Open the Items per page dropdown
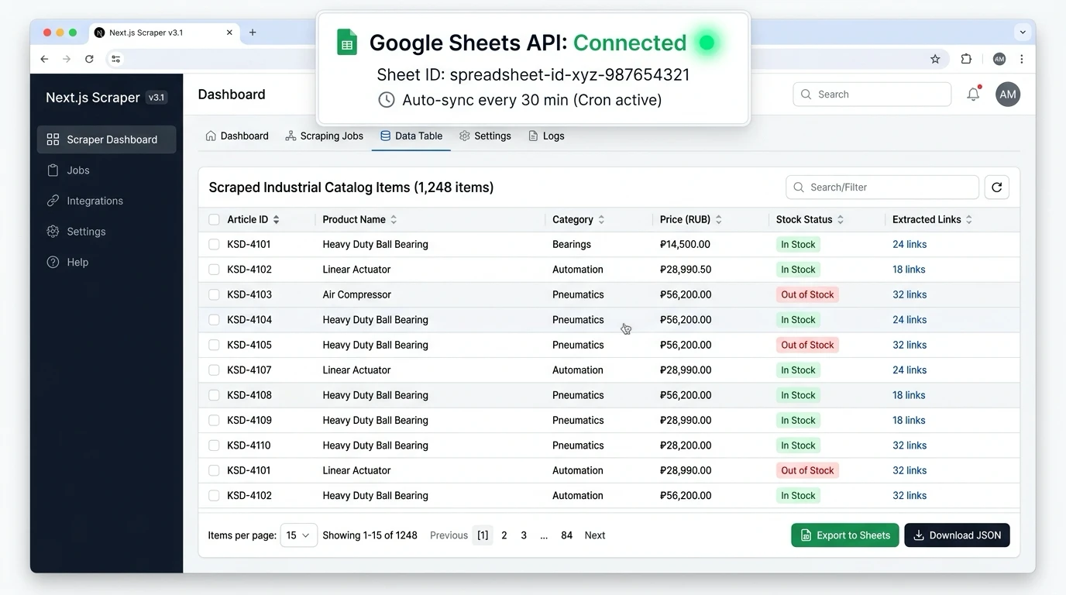Image resolution: width=1066 pixels, height=595 pixels. 298,535
